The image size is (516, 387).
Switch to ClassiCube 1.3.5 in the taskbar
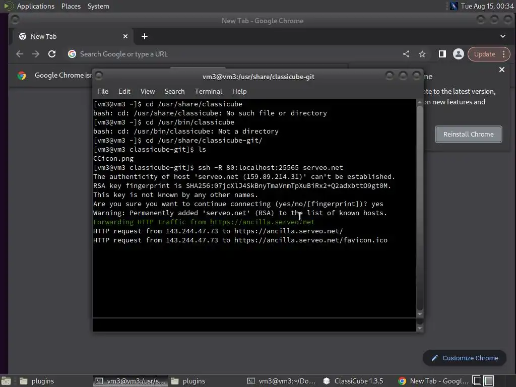353,381
